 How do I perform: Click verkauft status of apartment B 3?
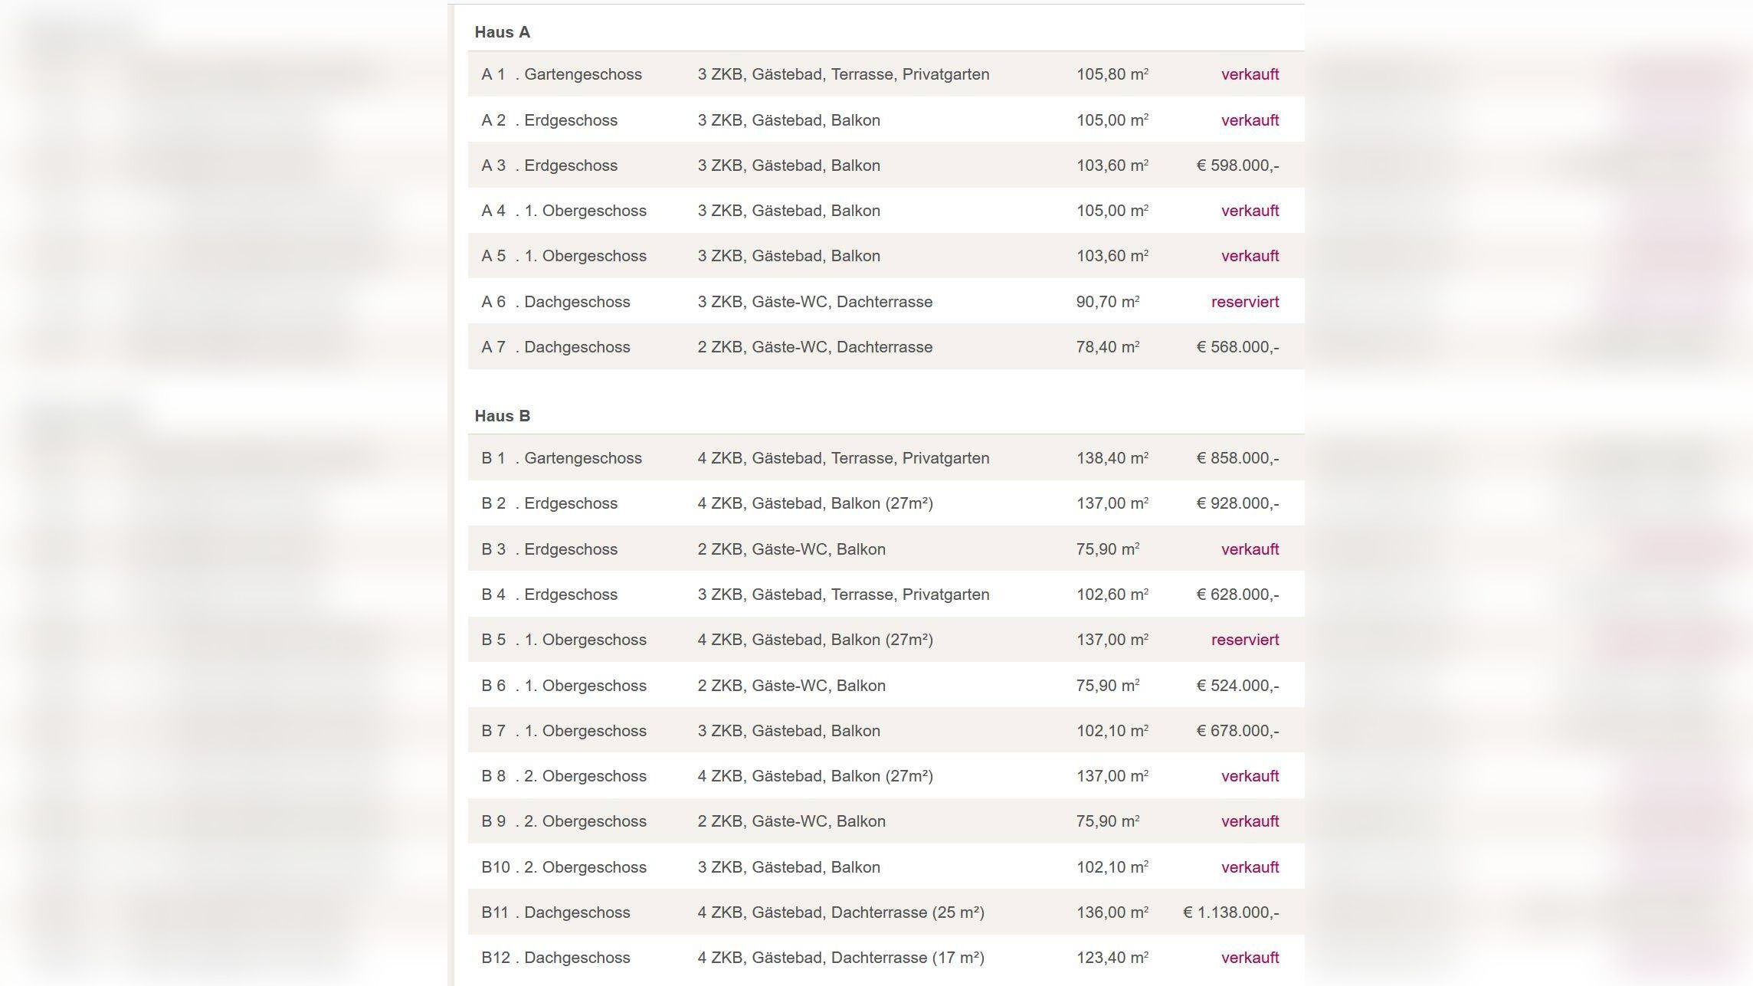click(x=1250, y=549)
